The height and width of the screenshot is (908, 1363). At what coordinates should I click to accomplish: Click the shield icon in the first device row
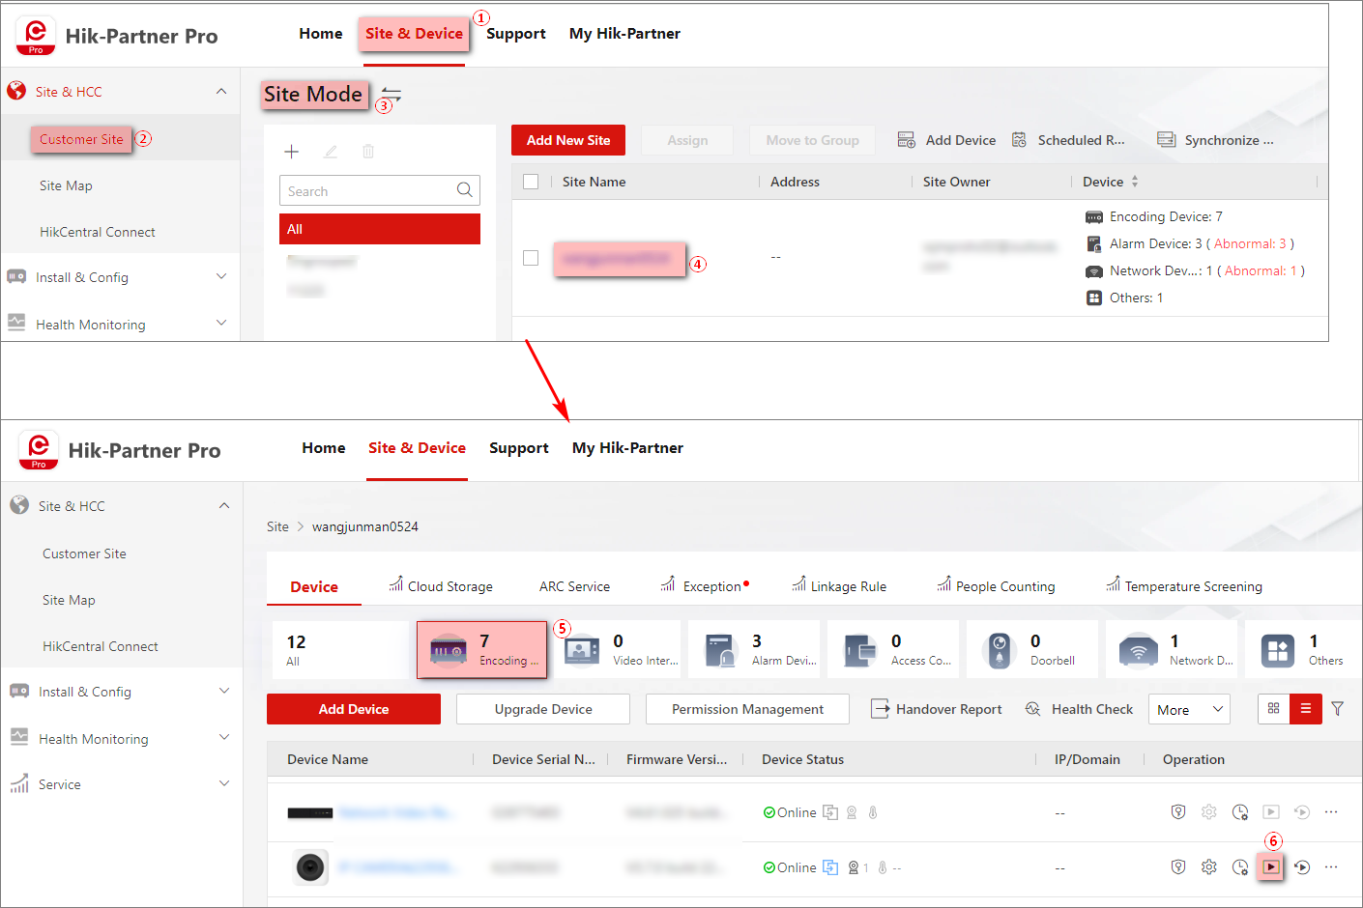(1178, 812)
